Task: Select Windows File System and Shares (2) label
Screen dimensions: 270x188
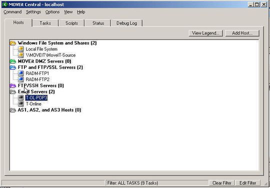Action: [x=57, y=43]
